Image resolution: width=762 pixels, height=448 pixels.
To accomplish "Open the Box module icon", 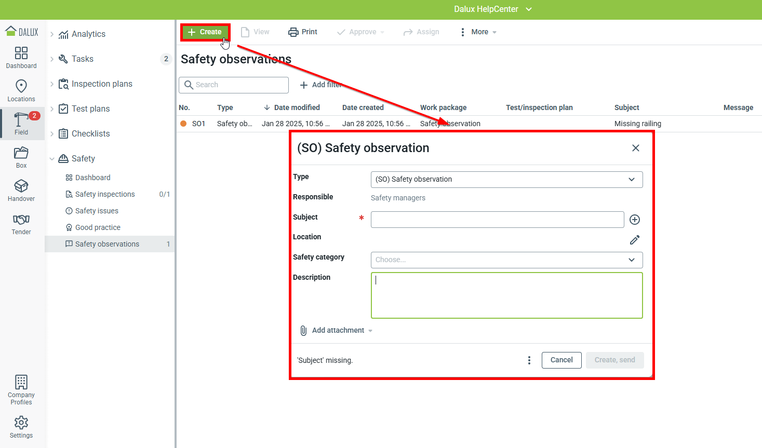I will tap(21, 157).
